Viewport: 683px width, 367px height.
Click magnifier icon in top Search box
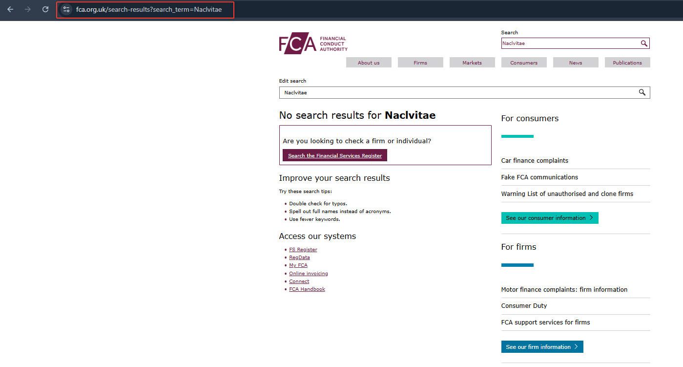click(x=644, y=43)
